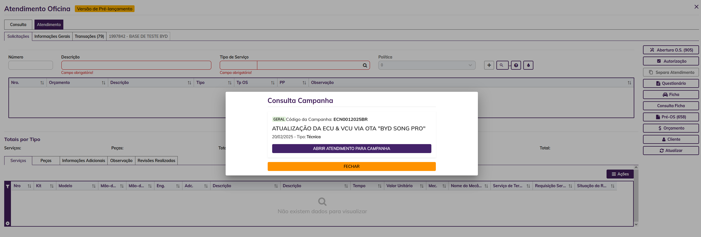Open the Cliente button
Screen dimensions: 701x237
671,139
